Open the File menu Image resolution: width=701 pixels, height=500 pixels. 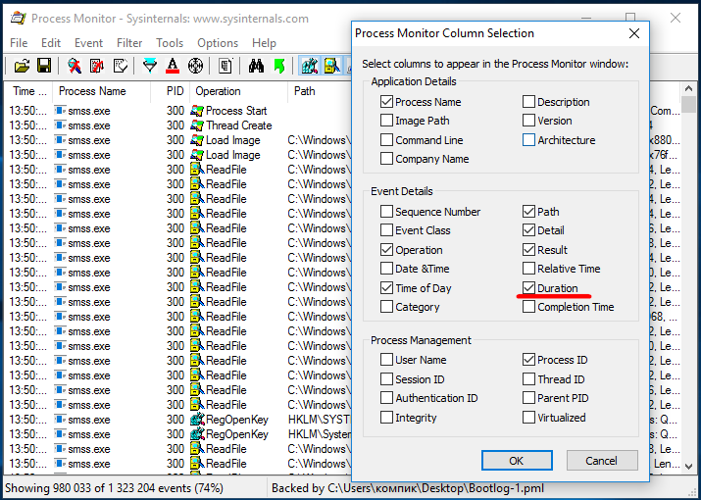click(19, 43)
